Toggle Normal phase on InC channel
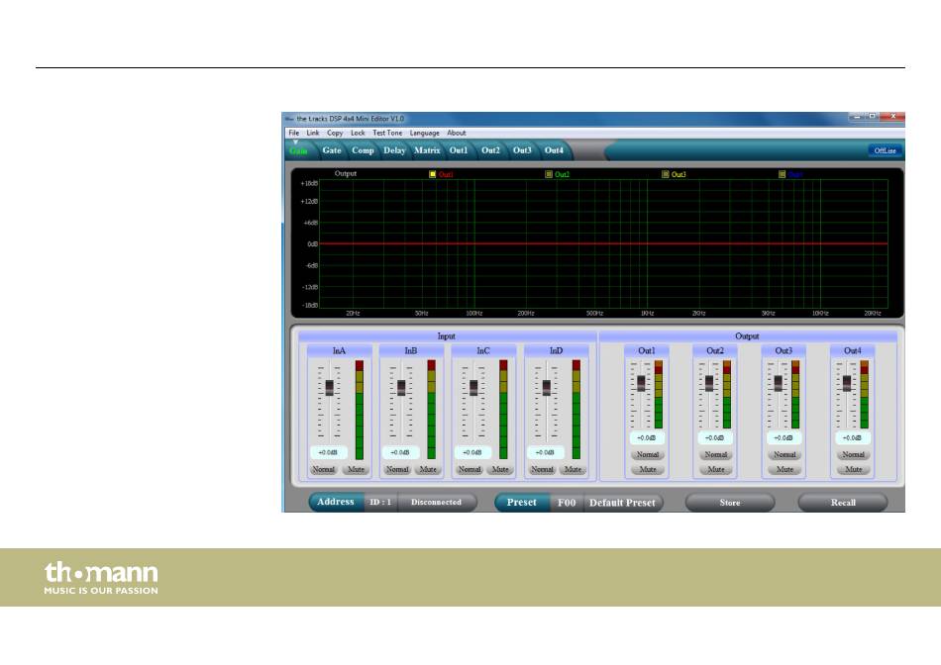Viewport: 941px width, 665px height. (x=470, y=469)
